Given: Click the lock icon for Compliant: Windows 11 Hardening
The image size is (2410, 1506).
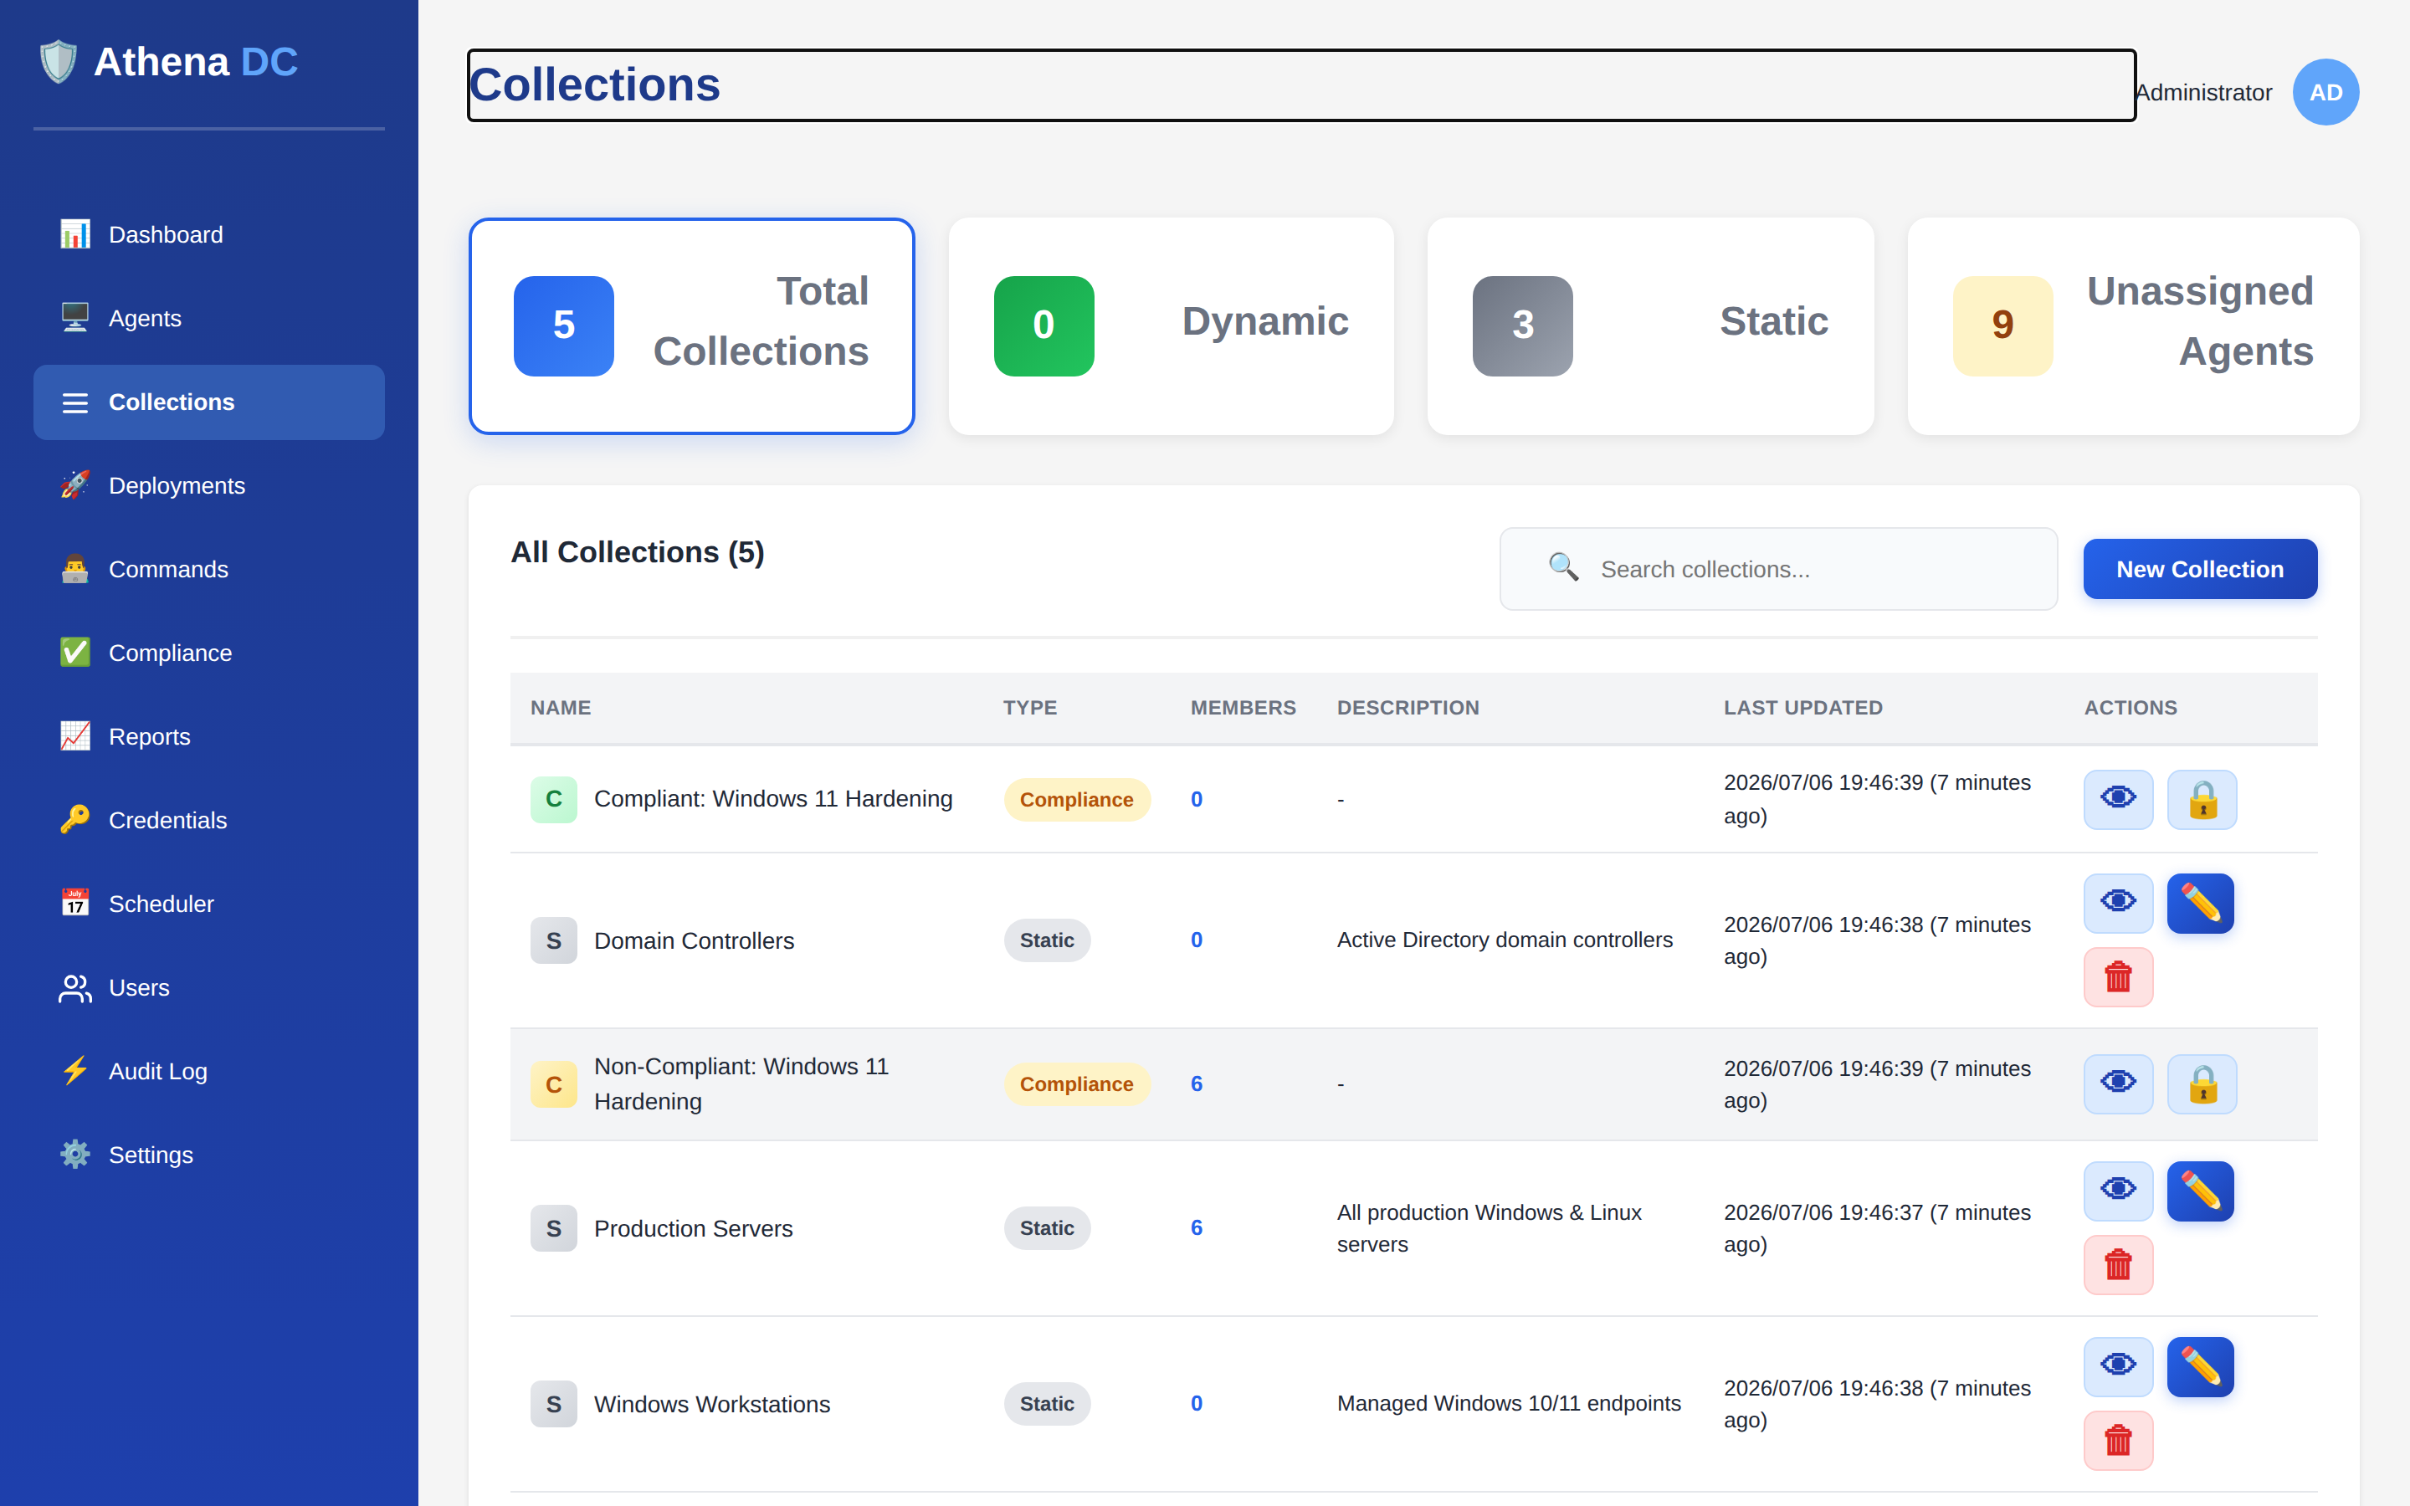Looking at the screenshot, I should coord(2202,799).
